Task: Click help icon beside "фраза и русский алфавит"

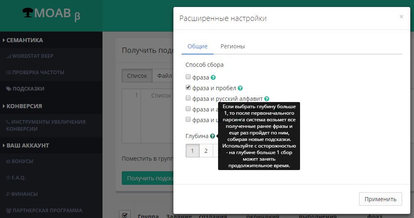Action: point(267,99)
